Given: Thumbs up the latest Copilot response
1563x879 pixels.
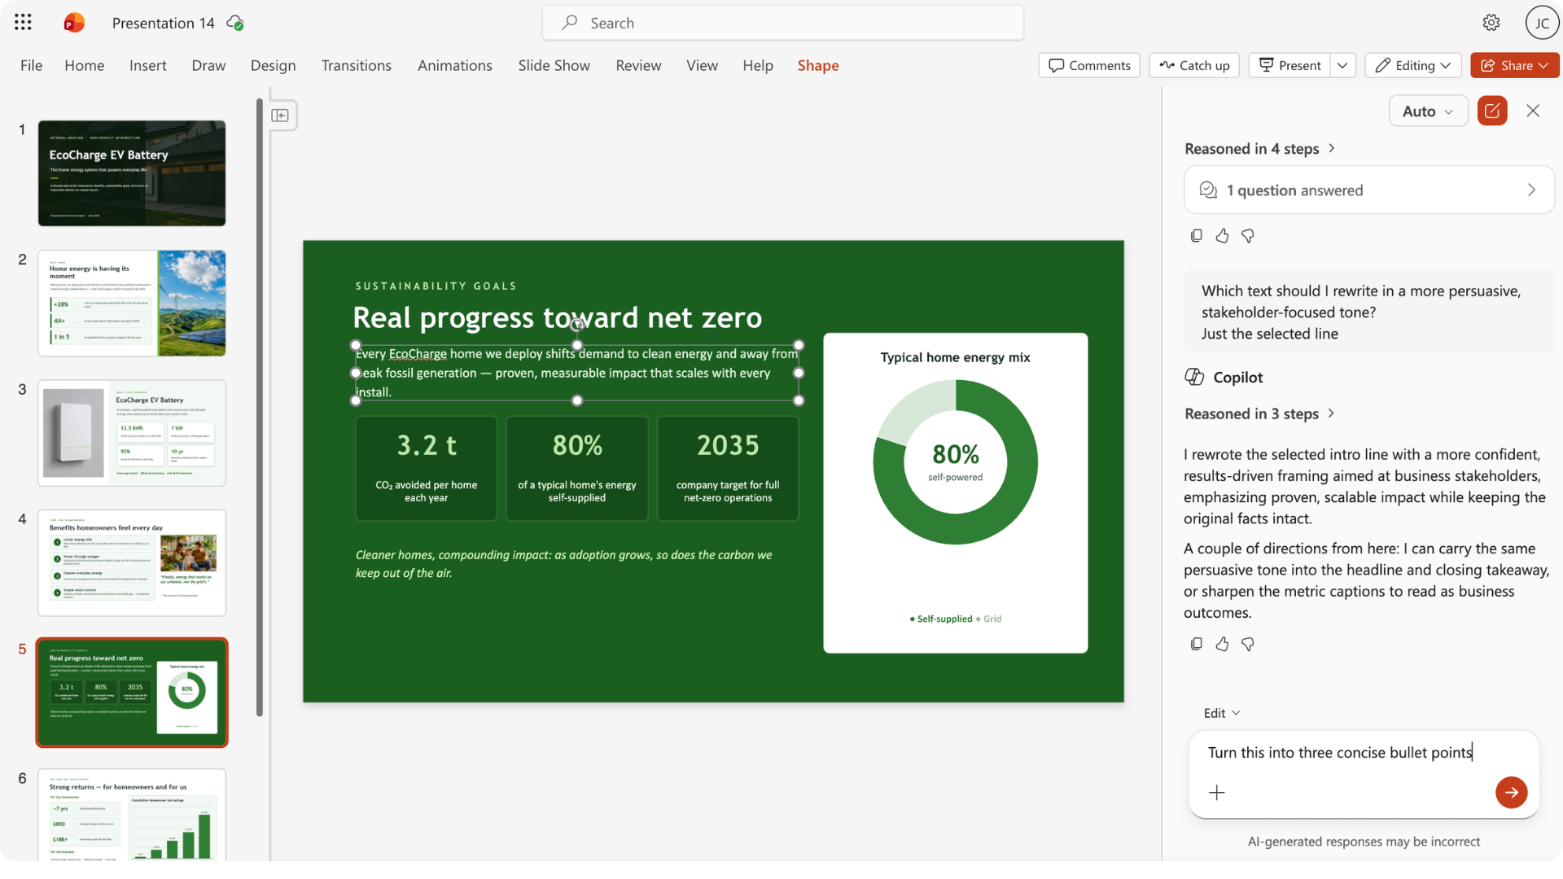Looking at the screenshot, I should click(x=1222, y=645).
